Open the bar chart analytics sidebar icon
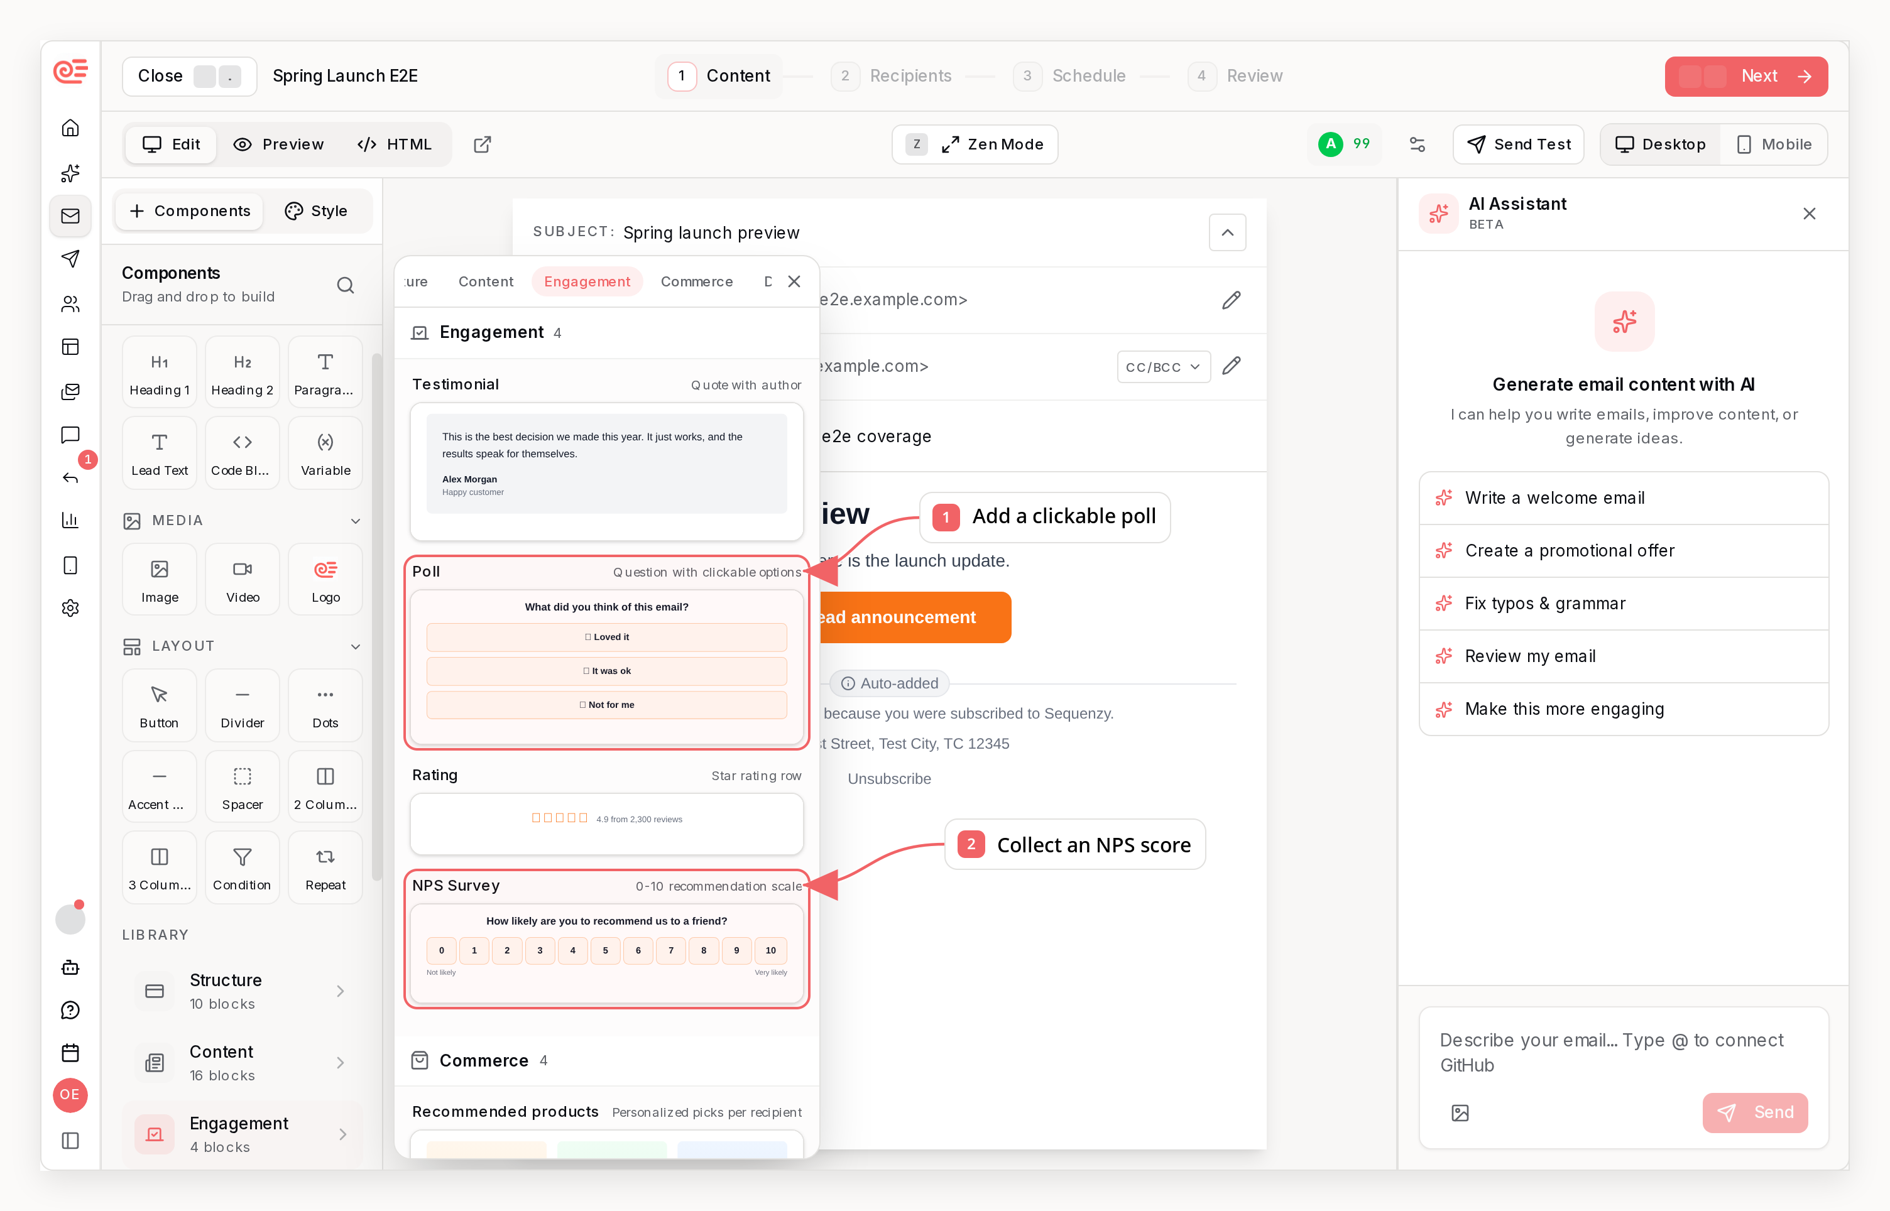1890x1211 pixels. pyautogui.click(x=70, y=520)
